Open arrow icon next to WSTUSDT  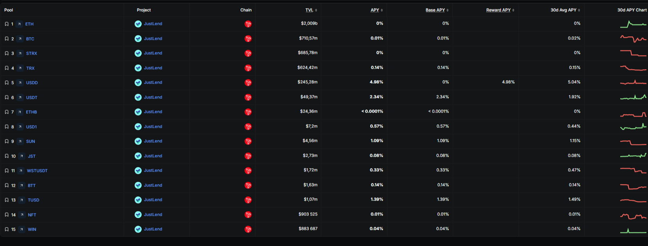[21, 171]
